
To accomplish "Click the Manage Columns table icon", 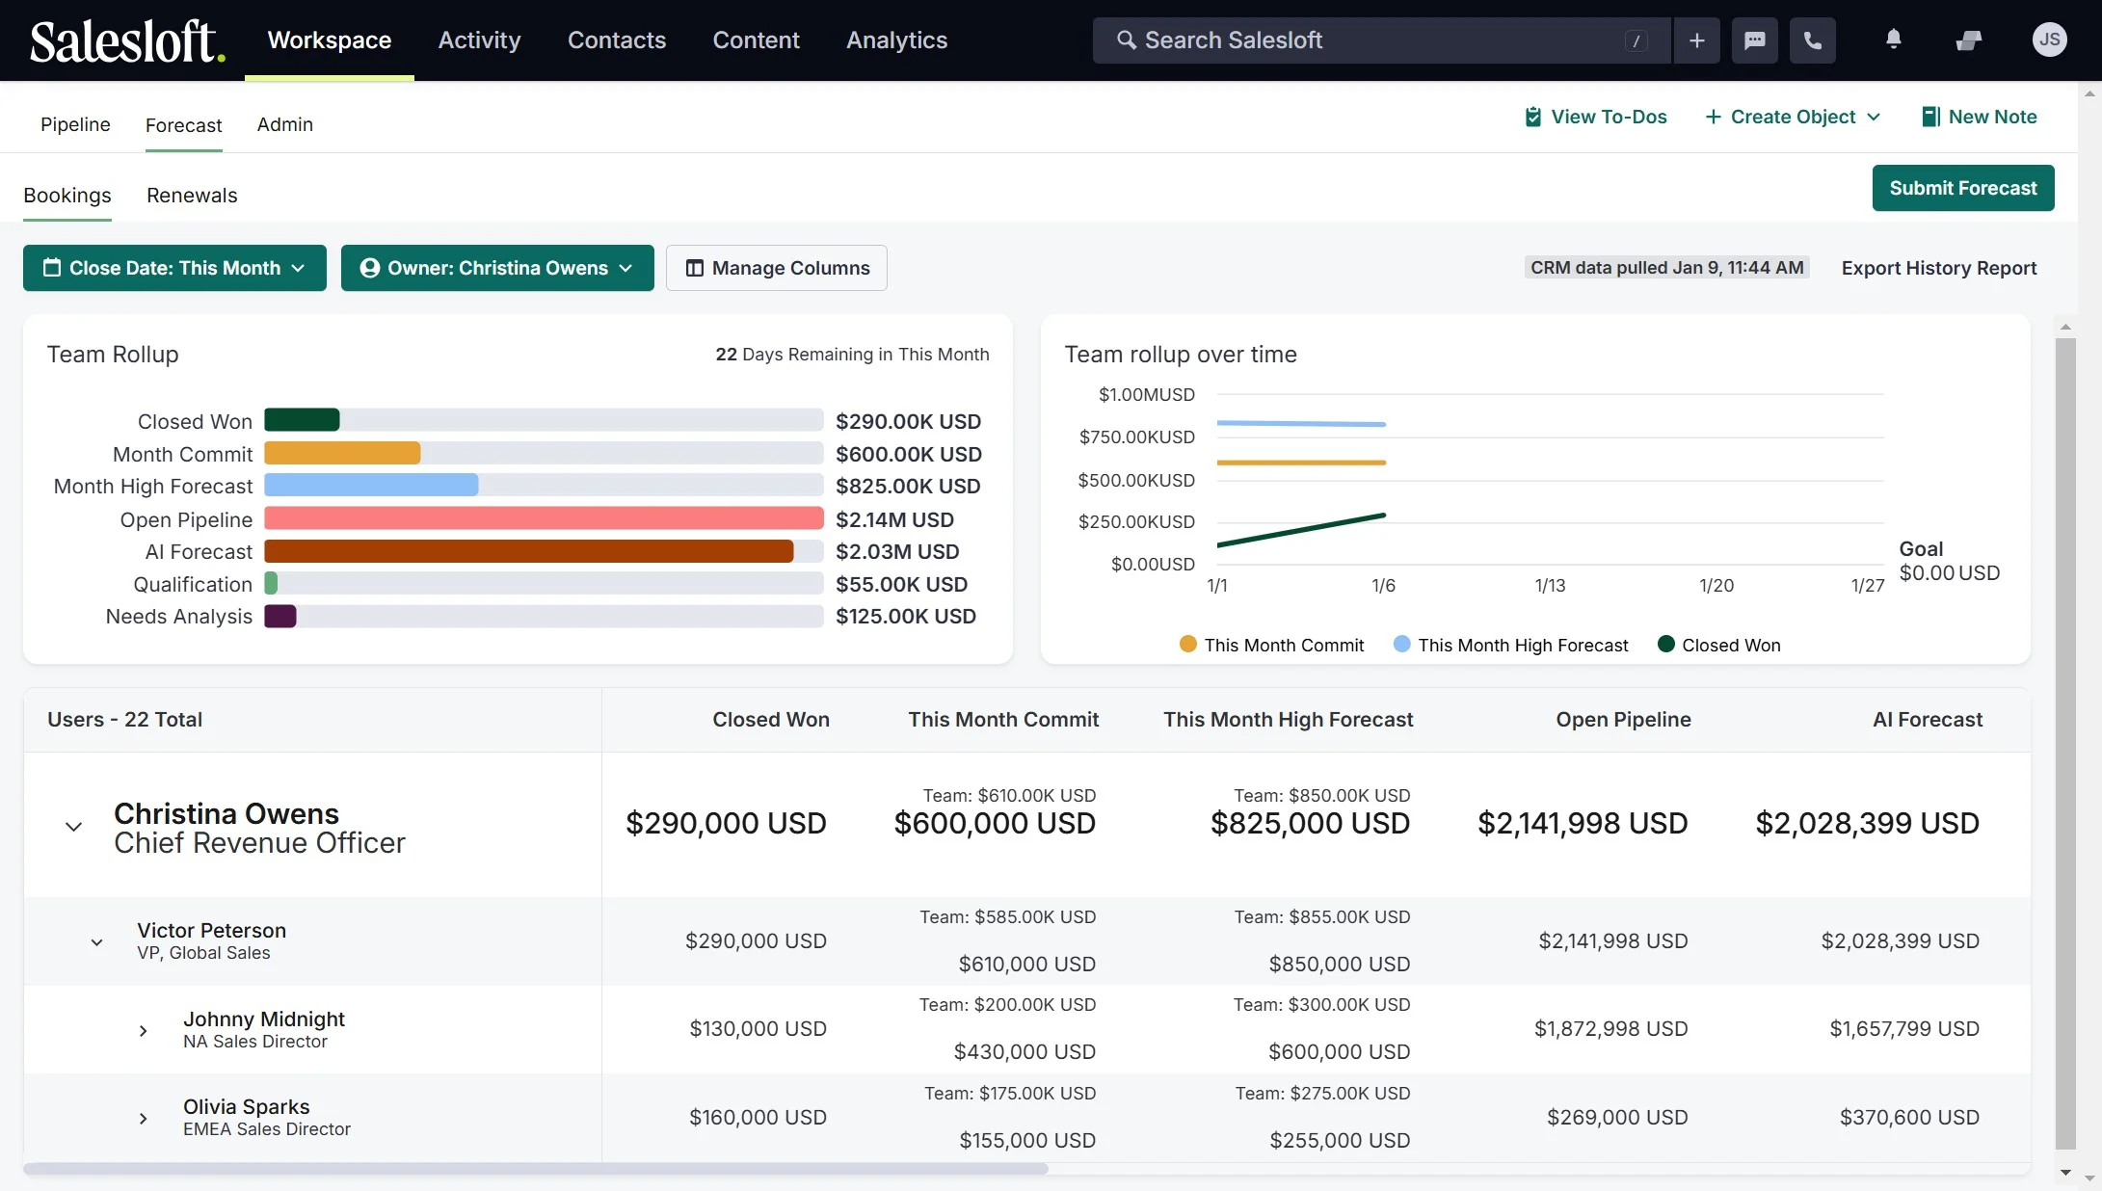I will [x=695, y=268].
